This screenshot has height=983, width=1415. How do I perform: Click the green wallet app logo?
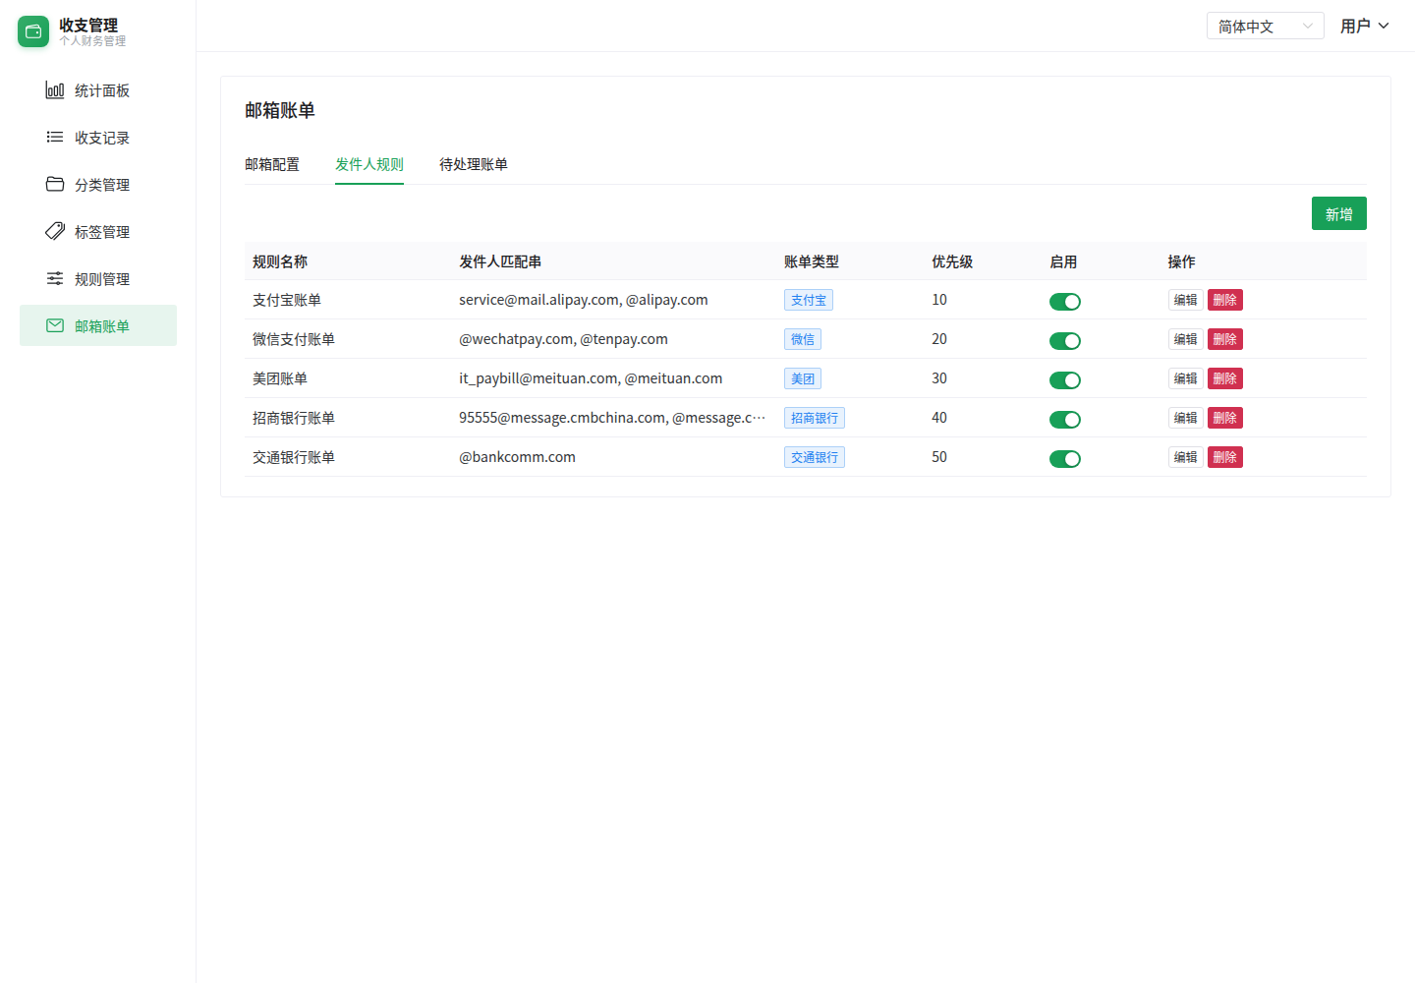click(x=33, y=31)
